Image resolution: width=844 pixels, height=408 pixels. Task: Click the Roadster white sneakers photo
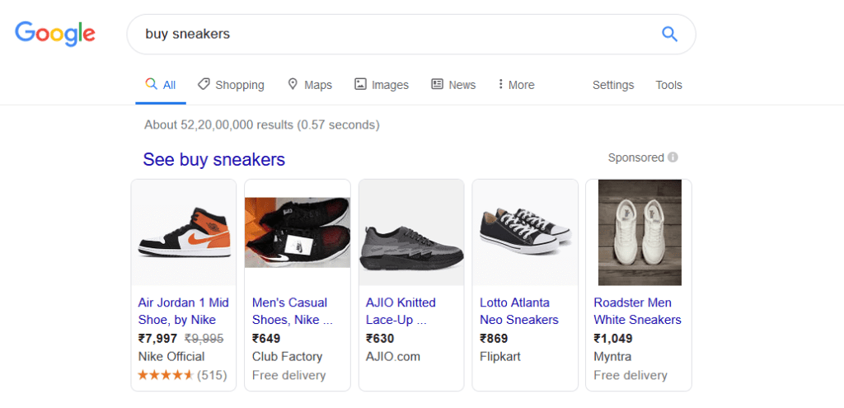click(x=639, y=232)
